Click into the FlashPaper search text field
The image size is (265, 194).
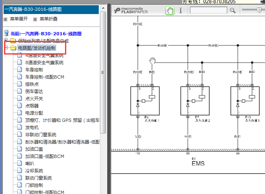pyautogui.click(x=208, y=10)
